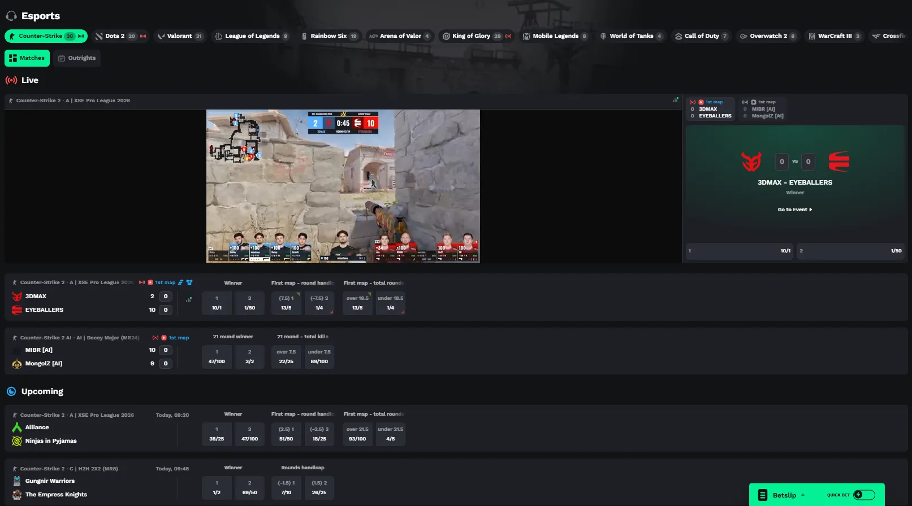
Task: Click The Empress Knights team logo
Action: click(17, 495)
